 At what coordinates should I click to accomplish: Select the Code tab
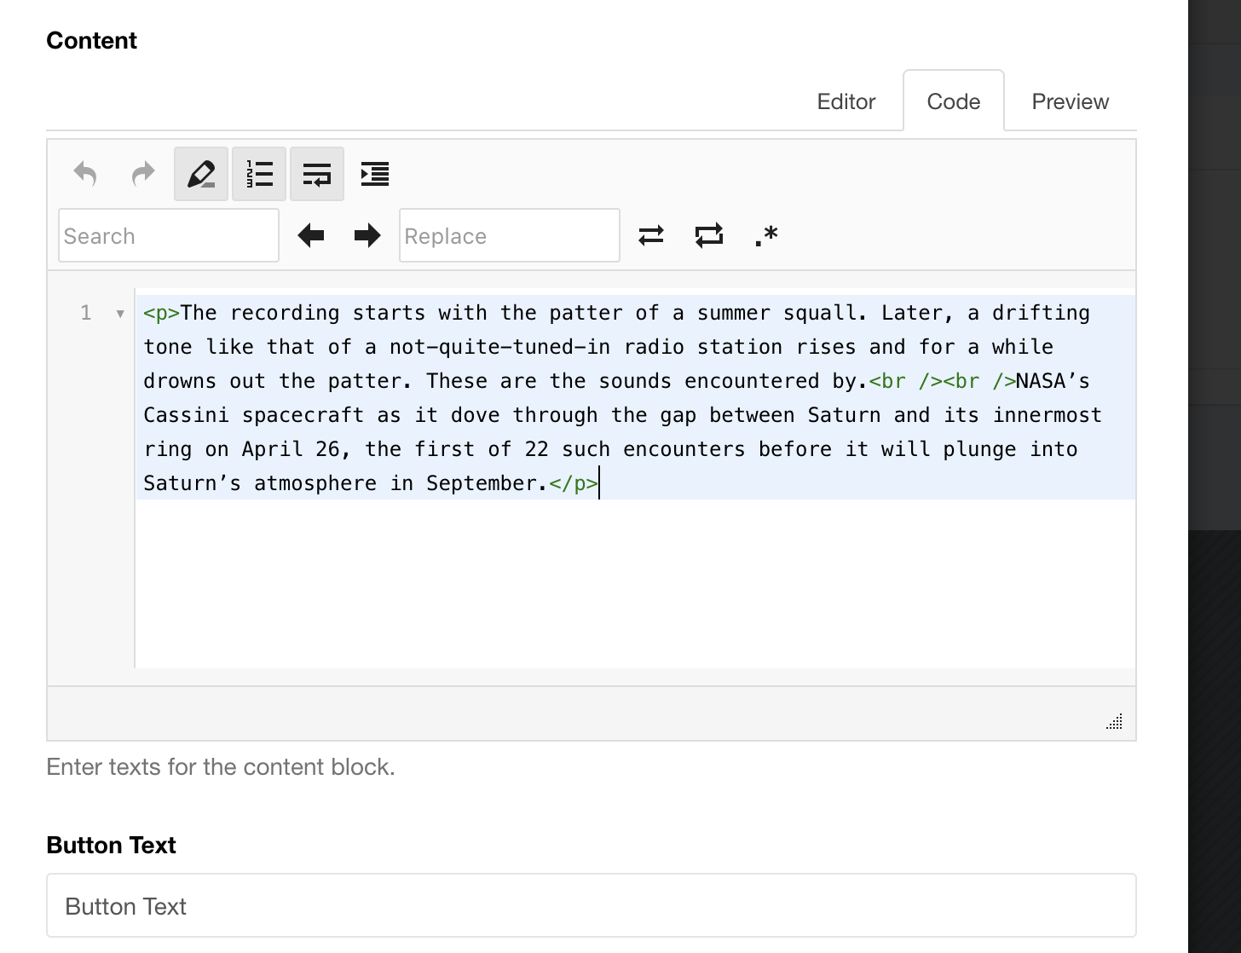pyautogui.click(x=953, y=101)
